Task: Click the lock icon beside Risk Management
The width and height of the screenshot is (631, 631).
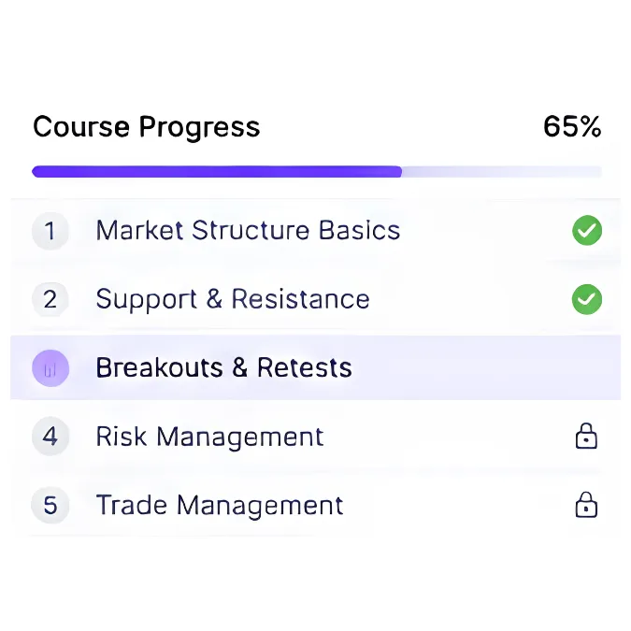Action: tap(586, 436)
